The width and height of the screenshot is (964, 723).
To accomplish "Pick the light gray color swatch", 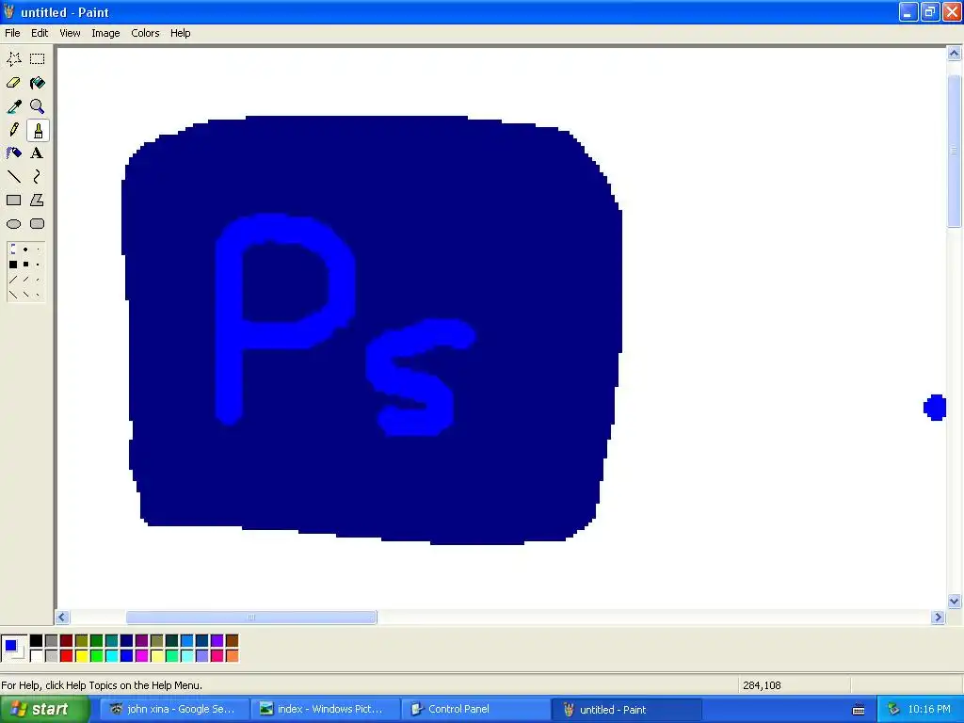I will pos(51,656).
